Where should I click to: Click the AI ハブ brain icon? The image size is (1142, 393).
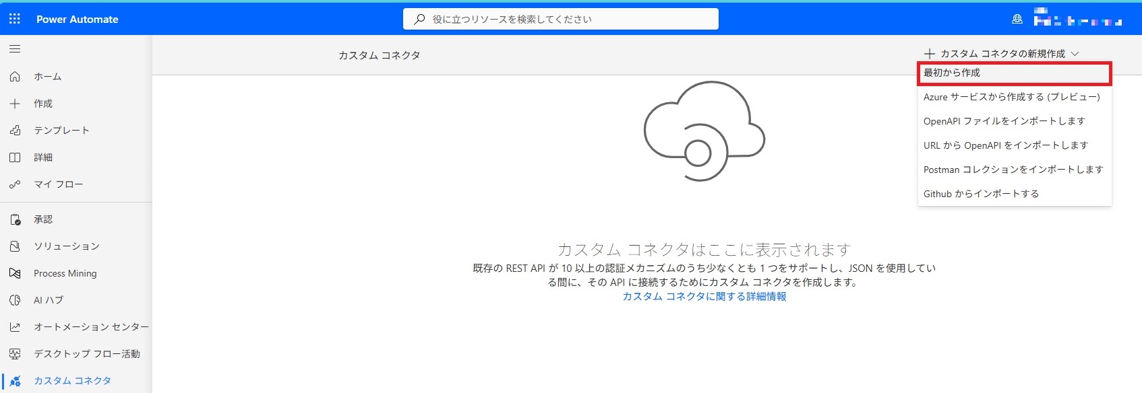(15, 300)
